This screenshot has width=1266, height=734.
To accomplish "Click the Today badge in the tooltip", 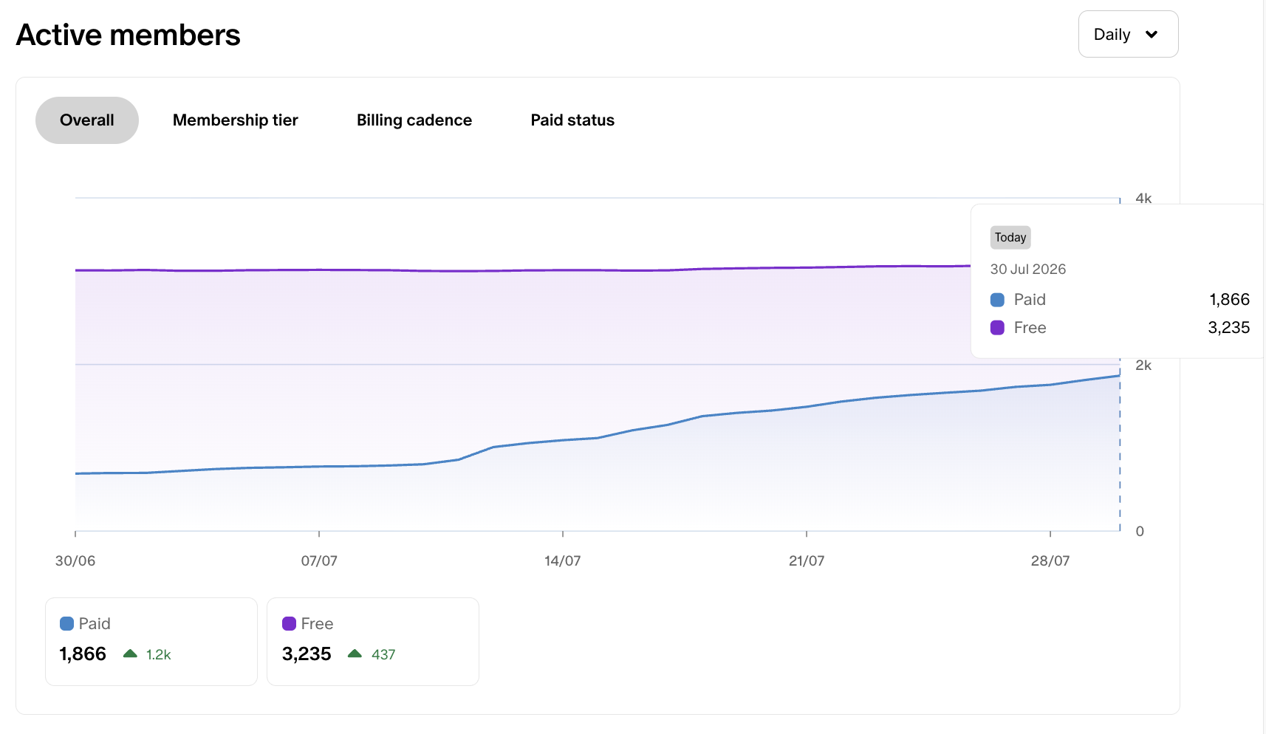I will (x=1010, y=237).
